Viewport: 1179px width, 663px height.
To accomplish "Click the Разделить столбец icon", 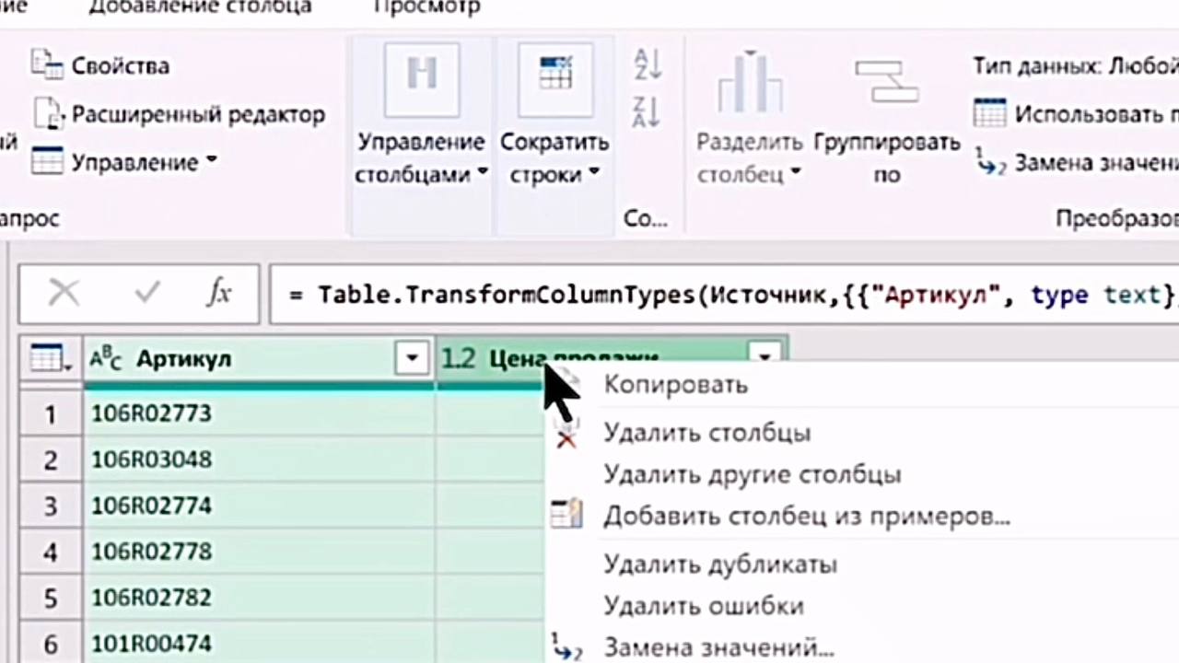I will pyautogui.click(x=750, y=85).
